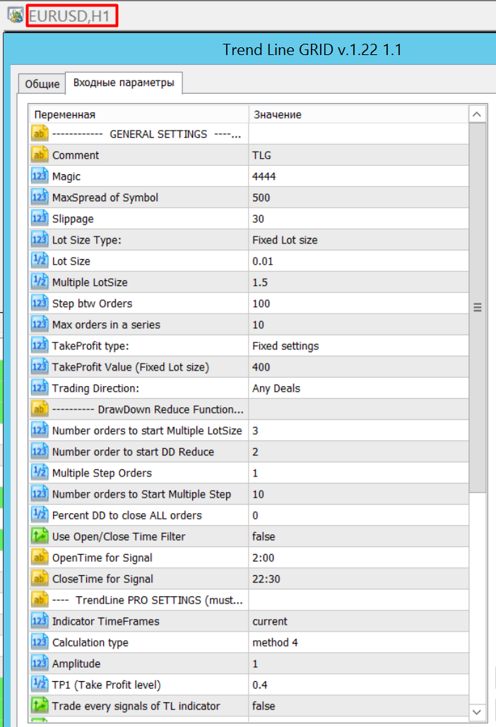The width and height of the screenshot is (496, 727).
Task: Click the integer icon of MaxSpread of Symbol
Action: [40, 198]
